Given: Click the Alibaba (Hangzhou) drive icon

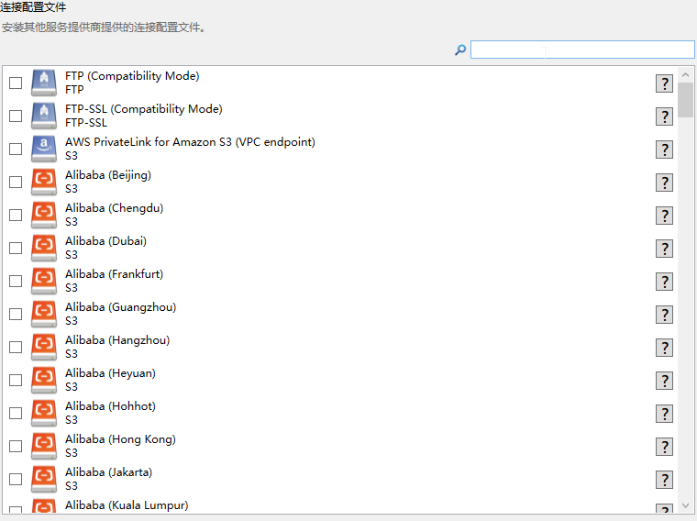Looking at the screenshot, I should tap(44, 347).
